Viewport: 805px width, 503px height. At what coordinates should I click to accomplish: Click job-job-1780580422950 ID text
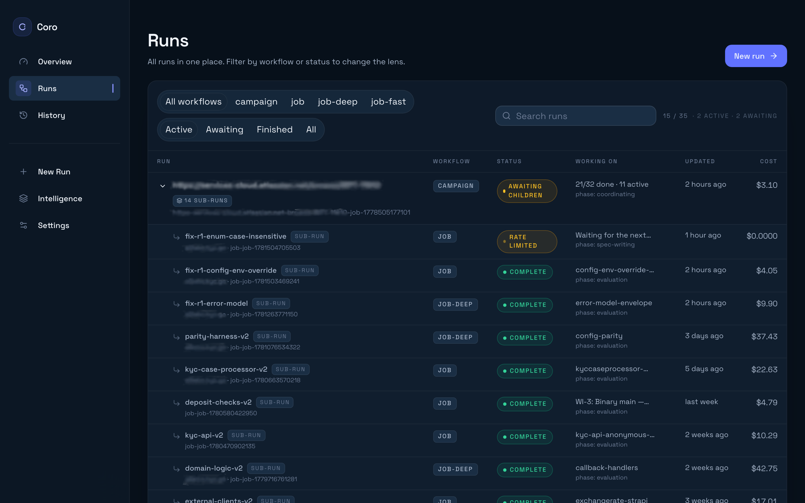[221, 413]
